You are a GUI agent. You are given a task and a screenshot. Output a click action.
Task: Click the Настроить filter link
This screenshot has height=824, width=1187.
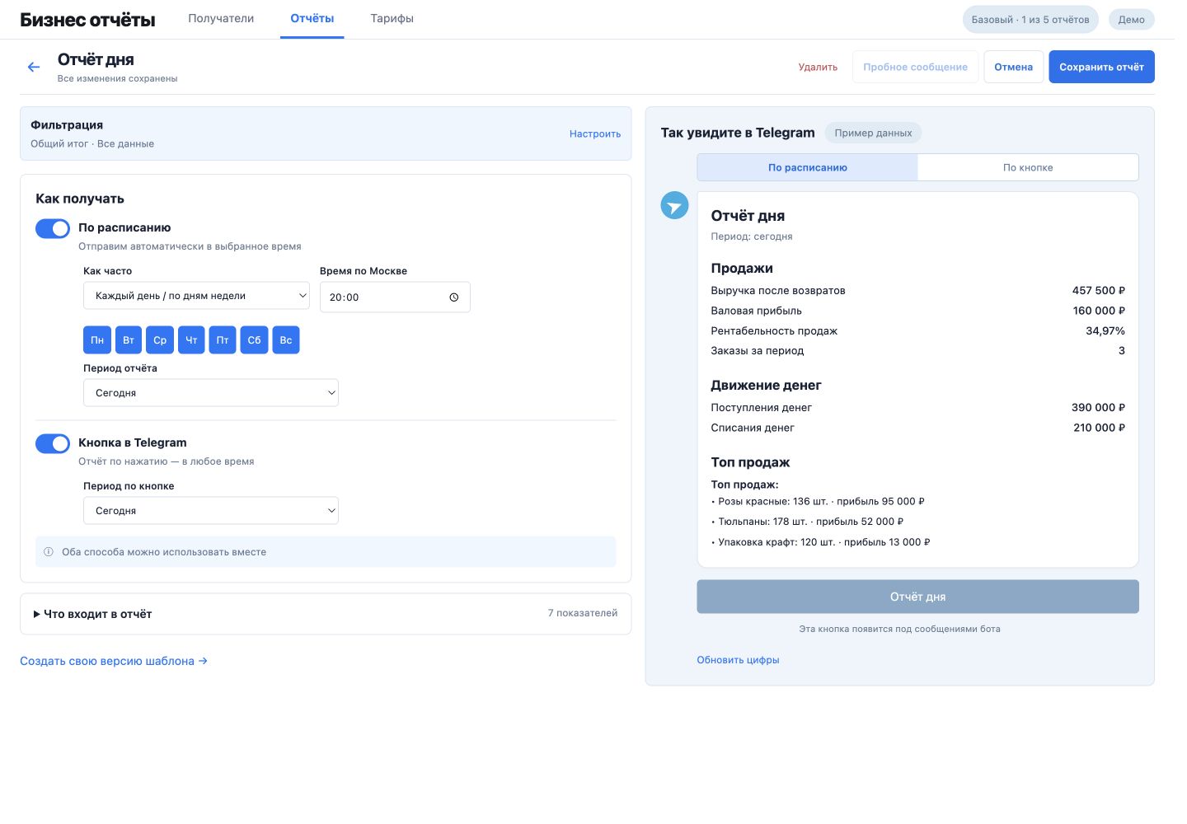pyautogui.click(x=595, y=133)
